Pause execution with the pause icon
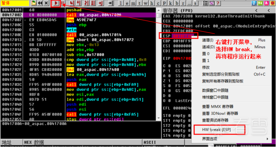The image size is (276, 147). (63, 3)
